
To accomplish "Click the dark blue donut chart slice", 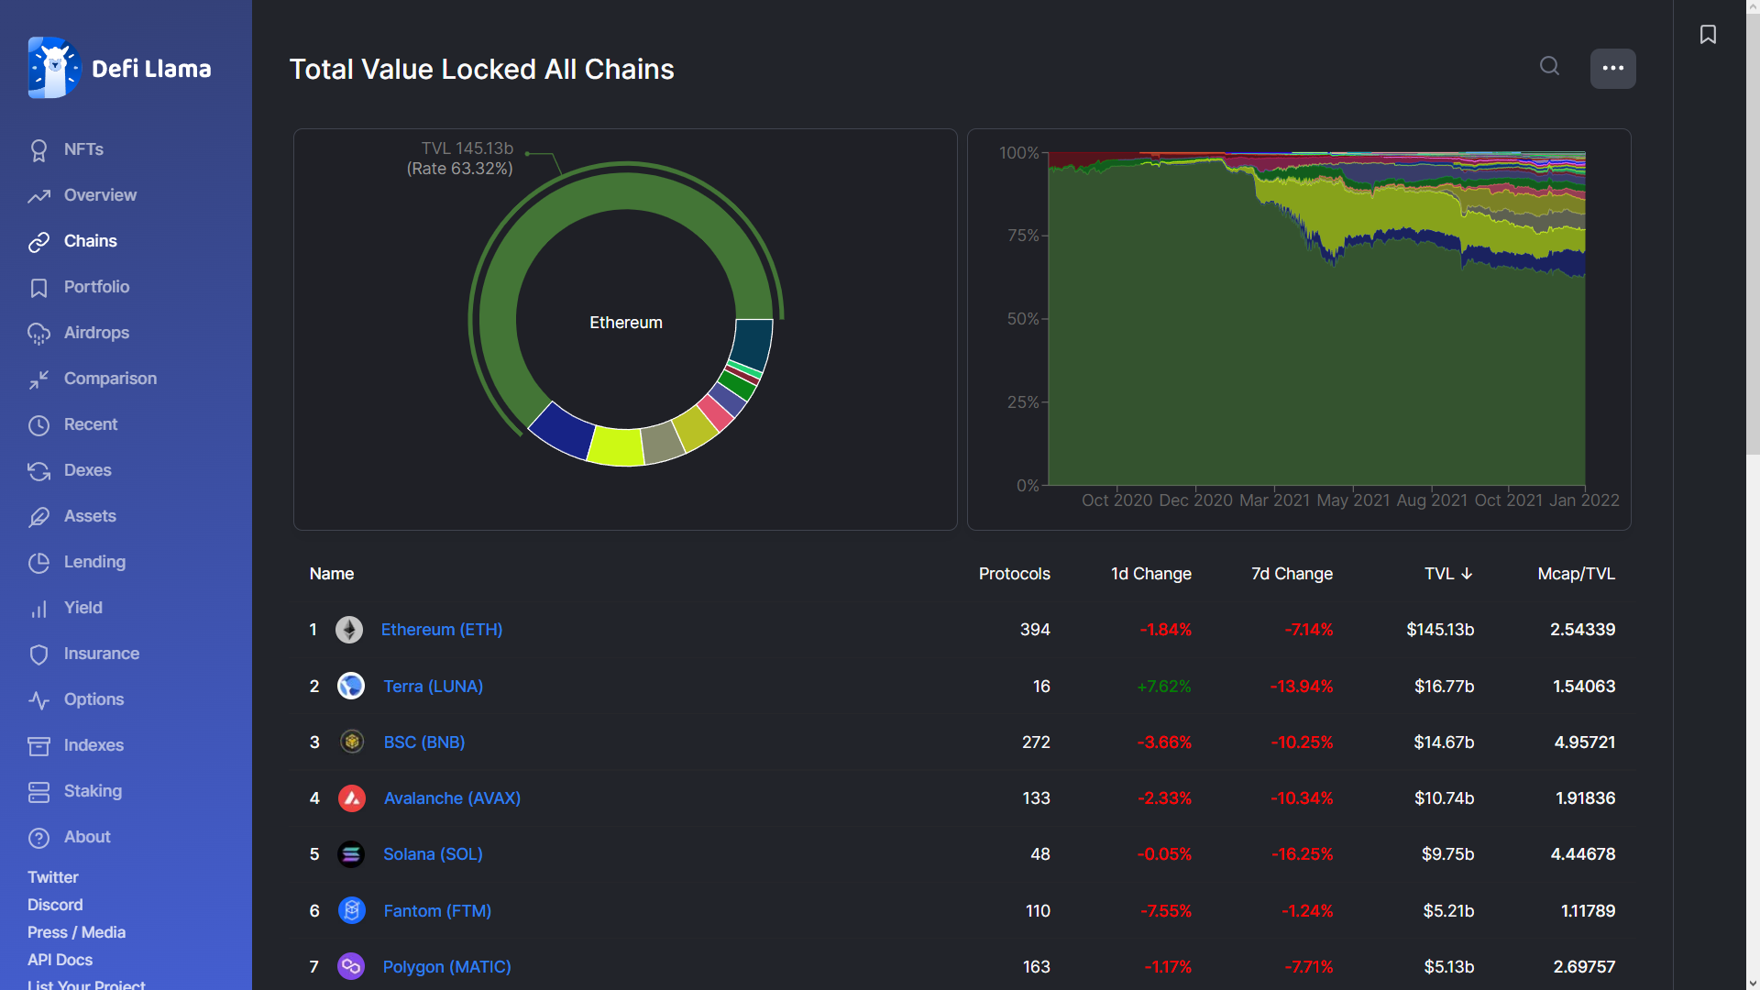I will (x=563, y=431).
